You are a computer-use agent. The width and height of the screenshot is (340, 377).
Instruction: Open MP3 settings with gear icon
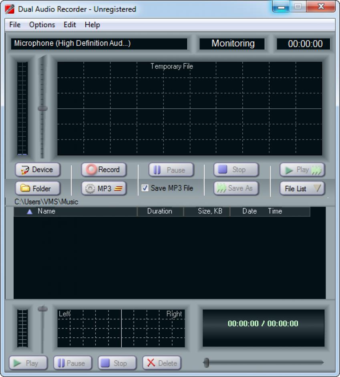[x=91, y=188]
